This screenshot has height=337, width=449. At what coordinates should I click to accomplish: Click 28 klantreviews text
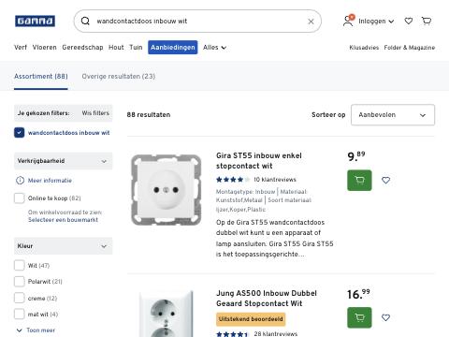click(x=276, y=333)
